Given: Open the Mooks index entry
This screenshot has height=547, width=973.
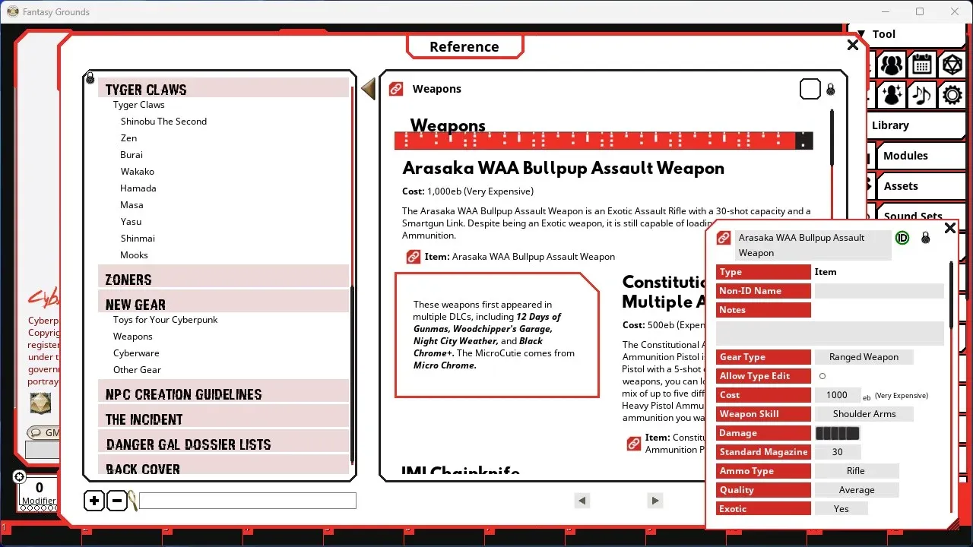Looking at the screenshot, I should coord(134,255).
